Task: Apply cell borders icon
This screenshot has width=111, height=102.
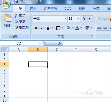Action: (58, 28)
